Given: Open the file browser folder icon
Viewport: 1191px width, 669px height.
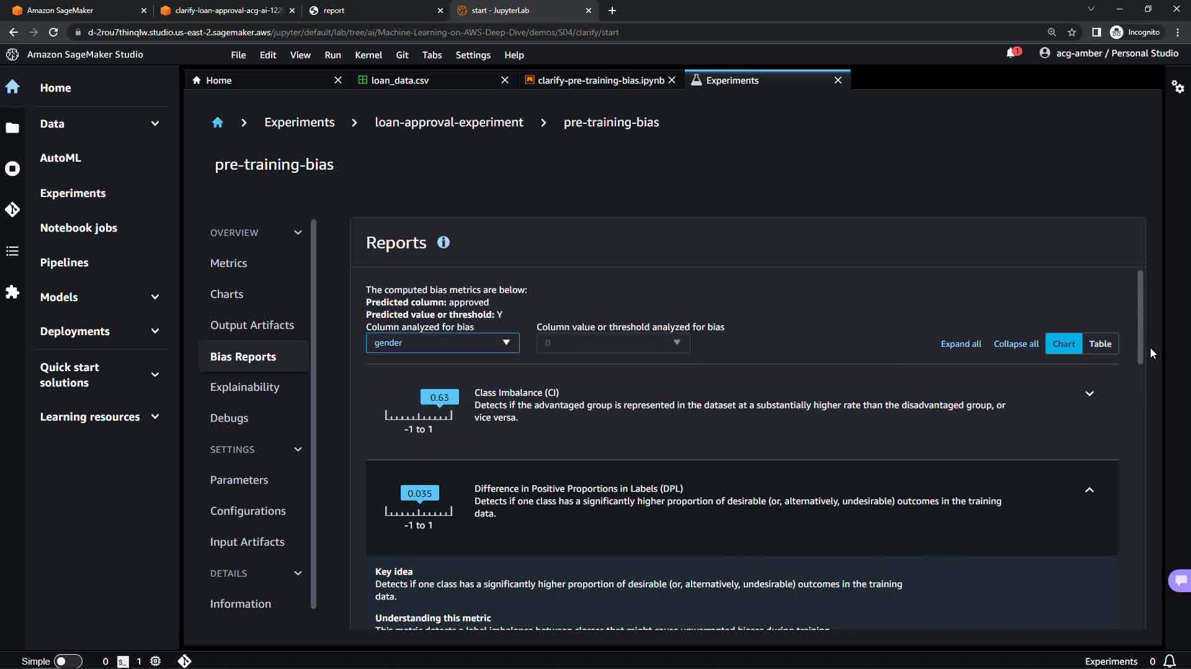Looking at the screenshot, I should coord(12,128).
